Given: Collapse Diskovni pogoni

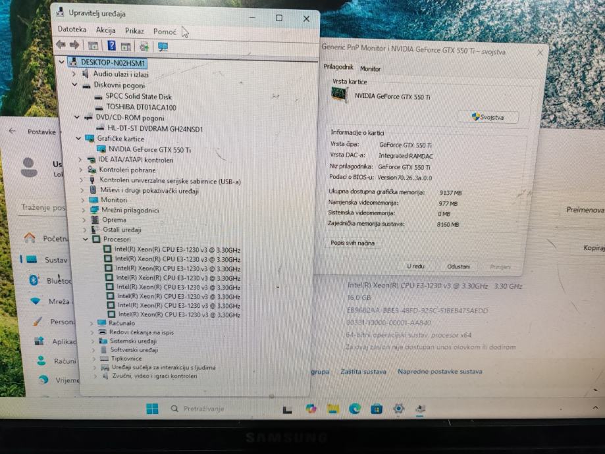Looking at the screenshot, I should [74, 84].
